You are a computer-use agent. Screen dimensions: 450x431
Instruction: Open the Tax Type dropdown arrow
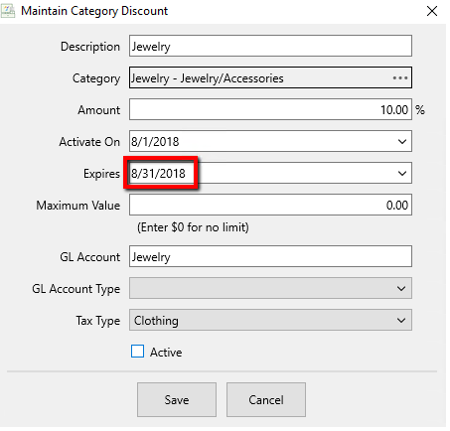[401, 320]
